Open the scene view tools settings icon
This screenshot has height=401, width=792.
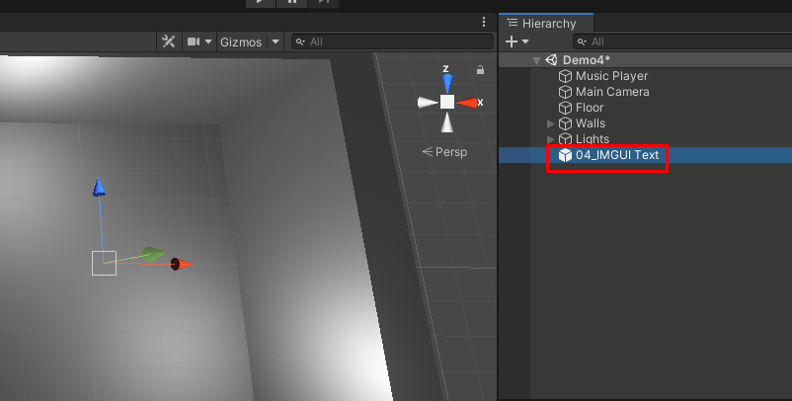(168, 41)
